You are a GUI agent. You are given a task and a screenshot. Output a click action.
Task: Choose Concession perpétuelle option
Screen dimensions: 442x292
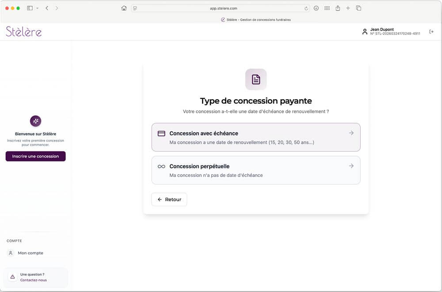coord(255,170)
